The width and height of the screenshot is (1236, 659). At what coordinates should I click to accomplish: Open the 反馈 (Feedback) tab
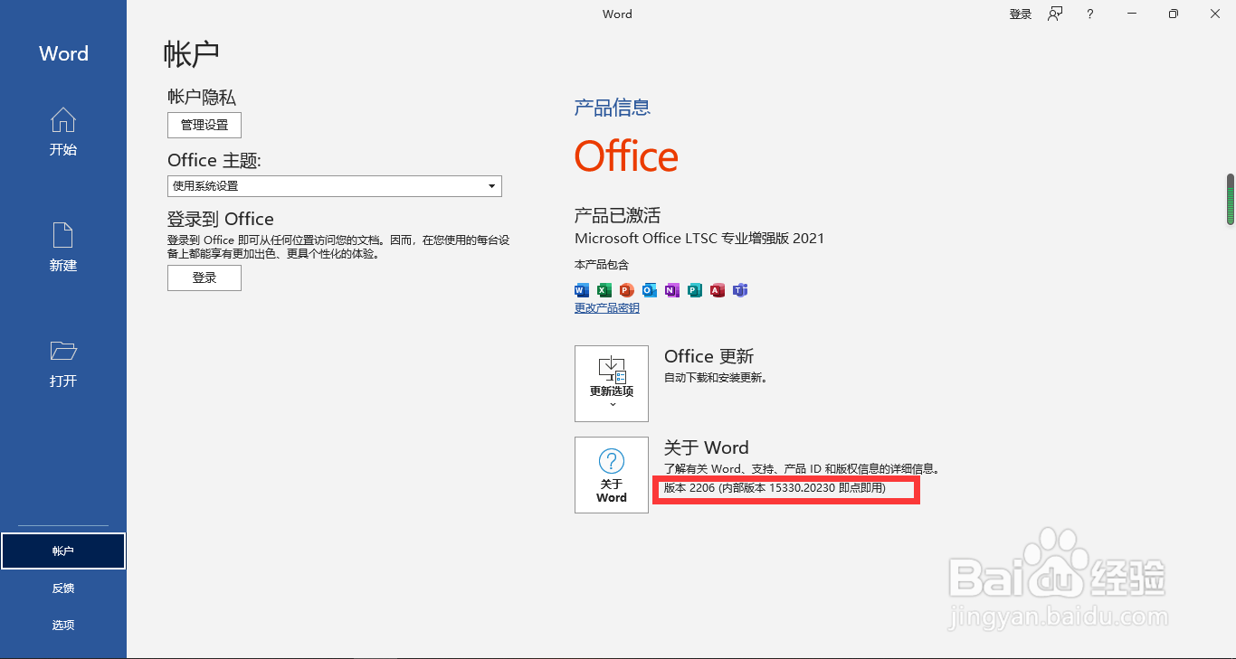coord(63,588)
